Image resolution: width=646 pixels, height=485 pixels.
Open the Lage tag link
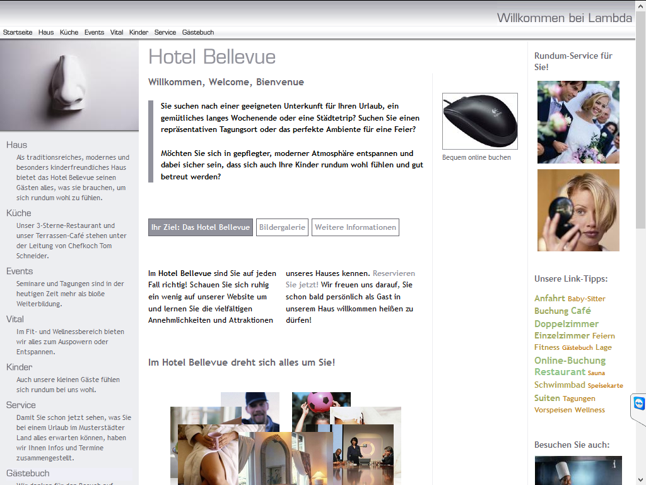point(604,347)
